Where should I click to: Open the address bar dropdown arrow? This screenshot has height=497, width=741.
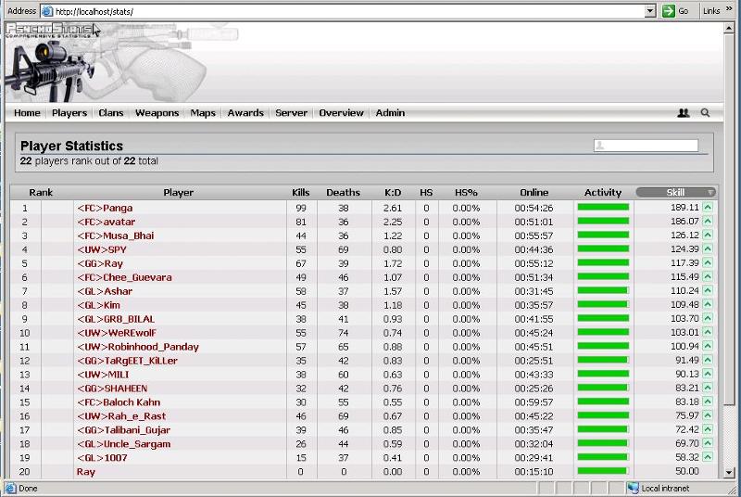[650, 11]
